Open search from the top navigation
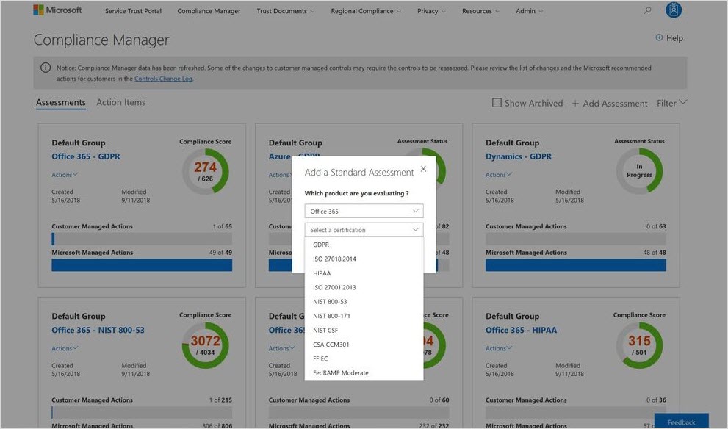728x429 pixels. 647,10
